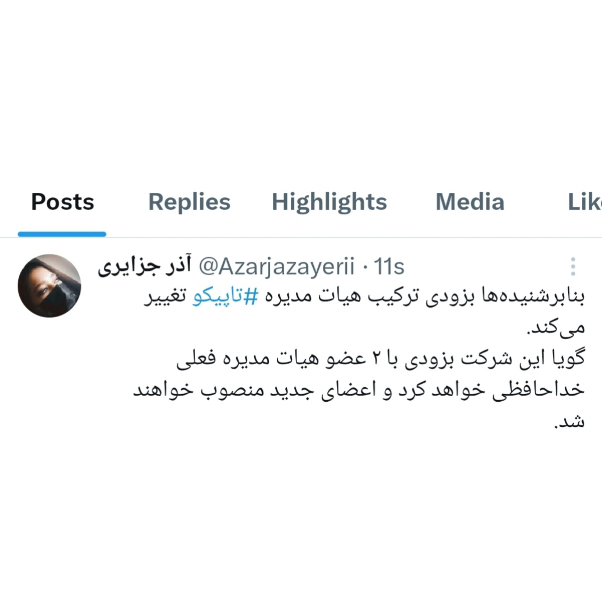Open the three-dot more options menu
602x602 pixels.
coord(573,267)
